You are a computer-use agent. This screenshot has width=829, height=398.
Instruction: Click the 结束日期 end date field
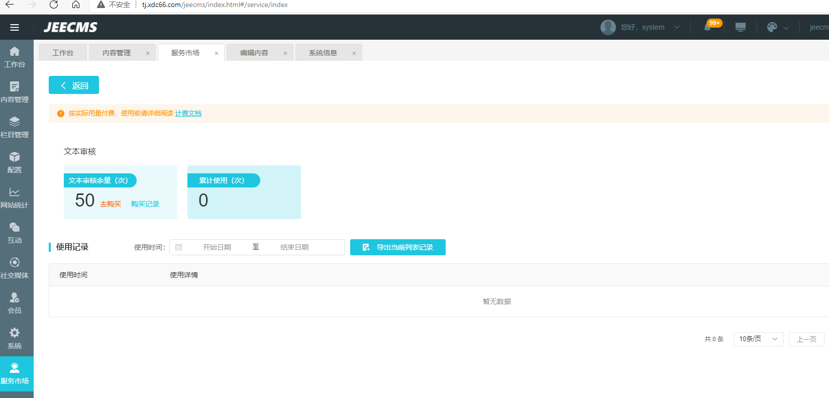pyautogui.click(x=294, y=247)
